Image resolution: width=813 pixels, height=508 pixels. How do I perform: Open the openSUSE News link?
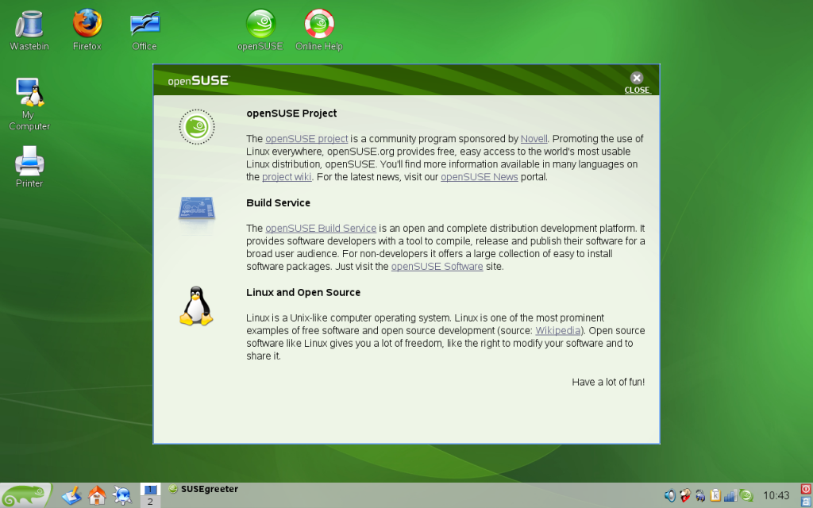[x=479, y=177]
